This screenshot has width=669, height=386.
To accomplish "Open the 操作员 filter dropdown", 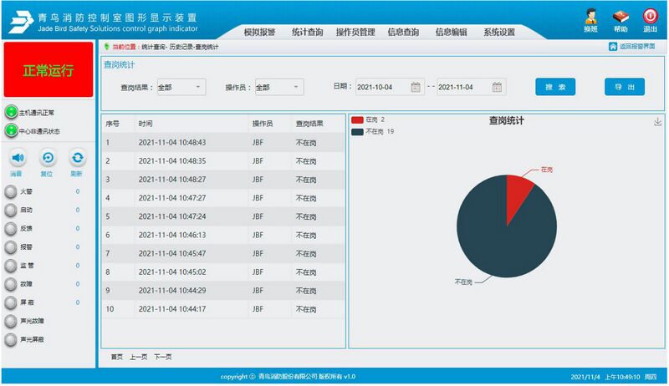I will 278,87.
